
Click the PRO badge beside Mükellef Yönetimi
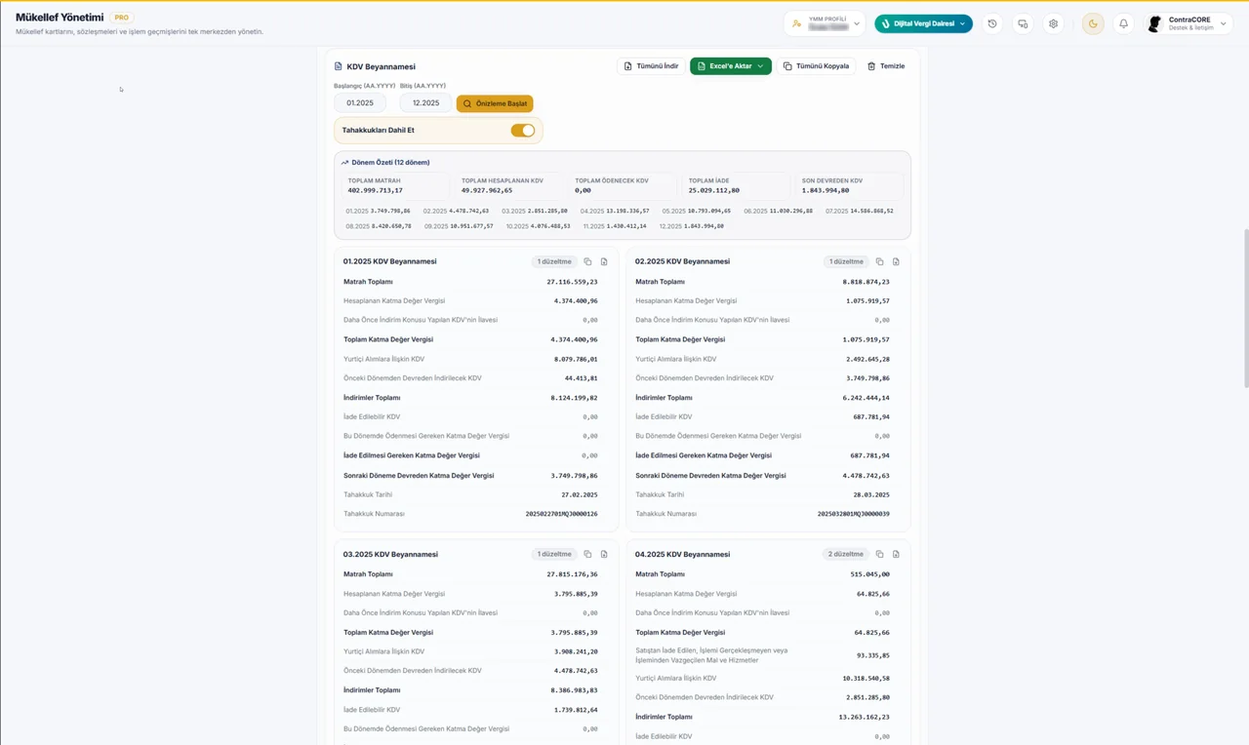121,18
